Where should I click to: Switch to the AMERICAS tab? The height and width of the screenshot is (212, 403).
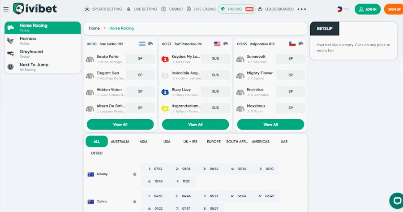(261, 142)
